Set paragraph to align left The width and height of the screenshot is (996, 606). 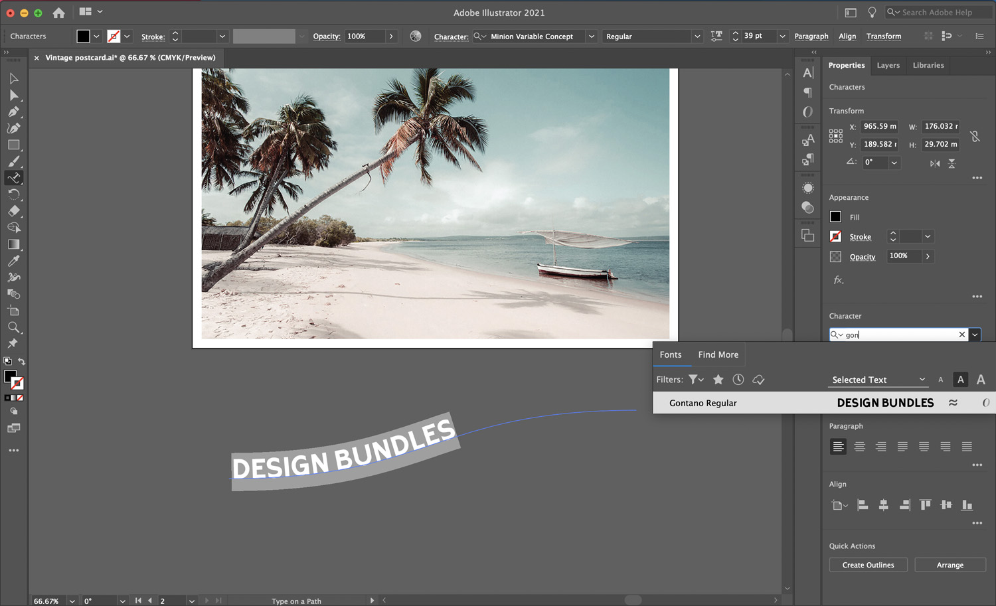point(838,447)
